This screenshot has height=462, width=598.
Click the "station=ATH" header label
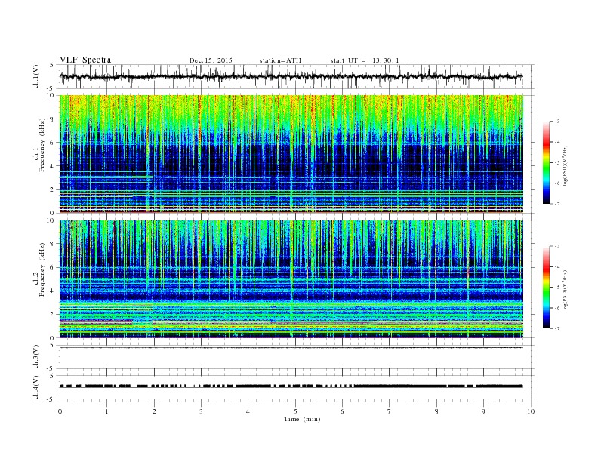(x=280, y=60)
